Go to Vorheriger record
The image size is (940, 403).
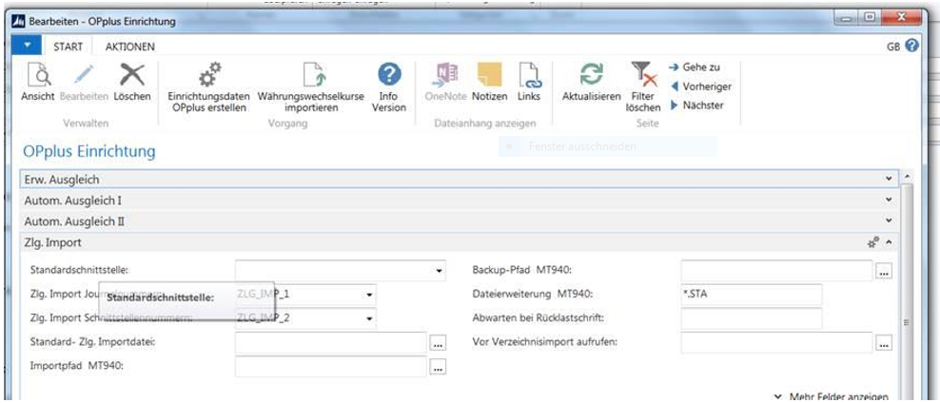(700, 86)
